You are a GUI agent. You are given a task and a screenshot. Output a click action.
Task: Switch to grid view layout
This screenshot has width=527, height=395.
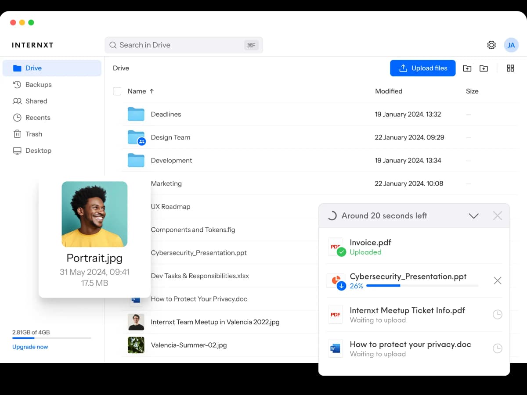click(x=510, y=68)
